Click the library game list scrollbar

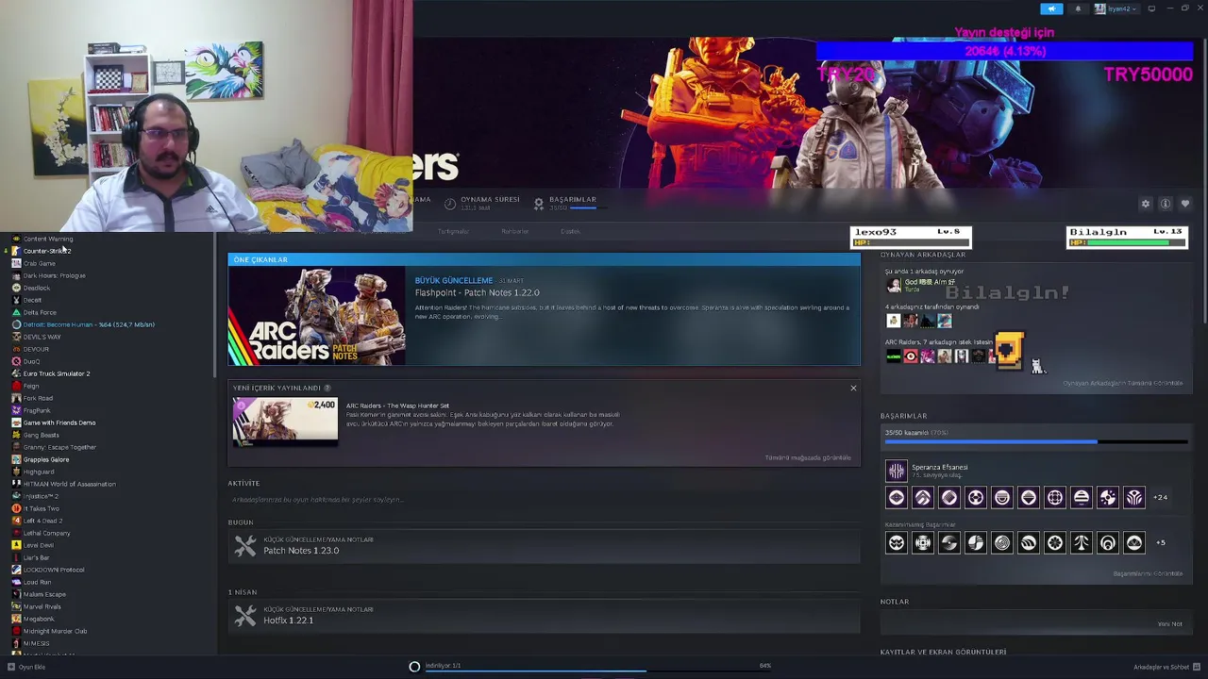[214, 306]
